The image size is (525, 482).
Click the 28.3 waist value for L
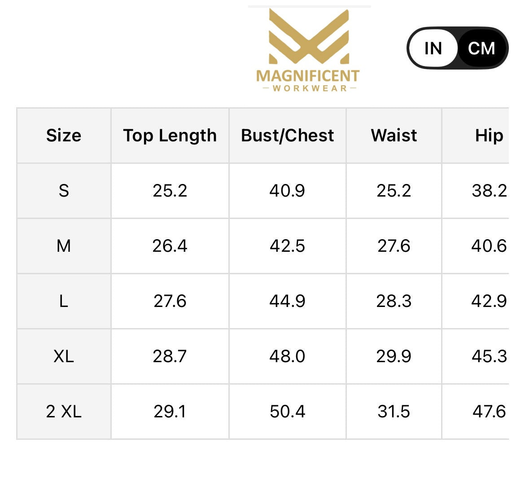point(394,301)
